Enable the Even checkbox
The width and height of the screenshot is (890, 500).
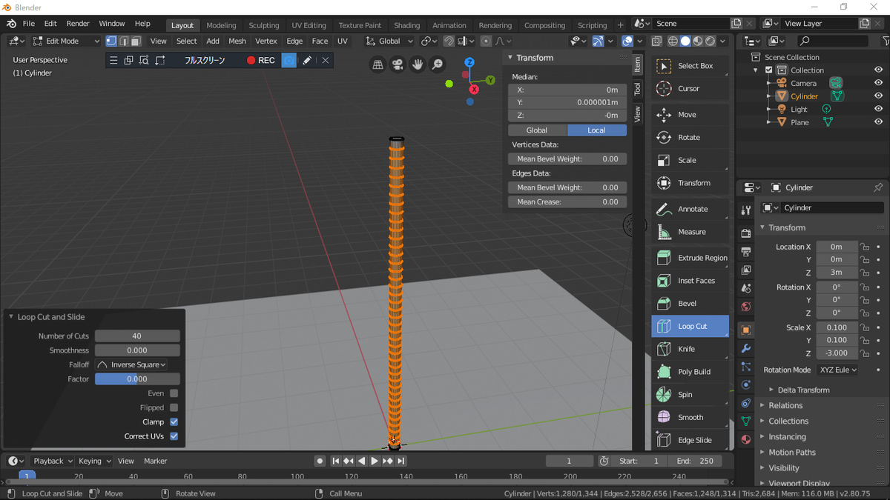(174, 393)
